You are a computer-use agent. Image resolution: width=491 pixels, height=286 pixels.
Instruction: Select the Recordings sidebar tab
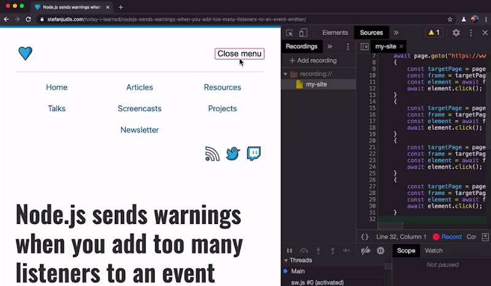point(301,47)
